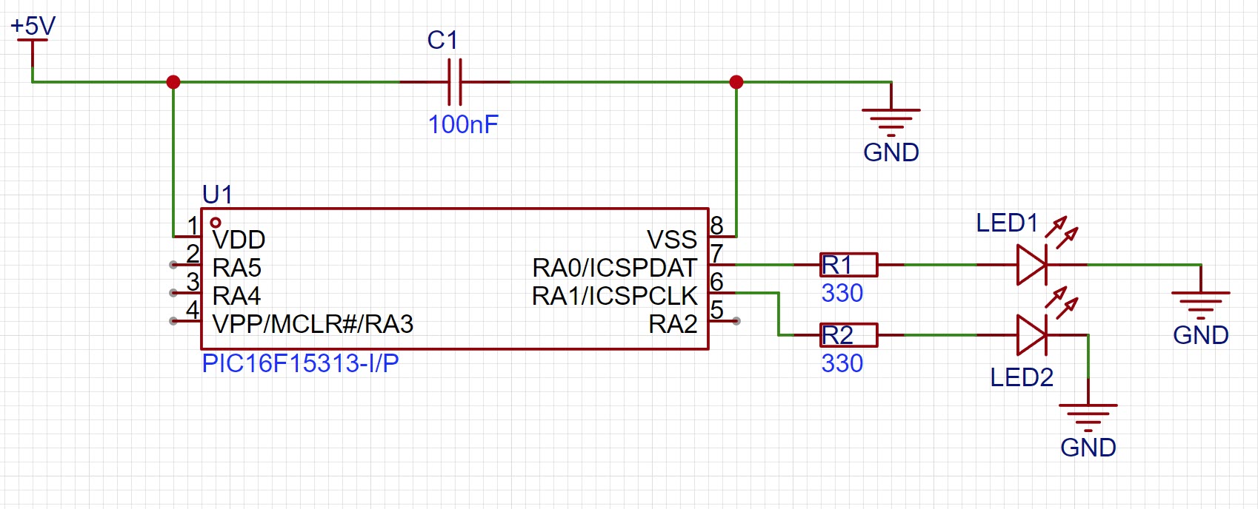1258x509 pixels.
Task: Click the pin 1 indicator circle on U1
Action: (216, 222)
